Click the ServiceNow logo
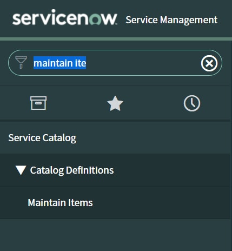The image size is (232, 251). pos(65,17)
